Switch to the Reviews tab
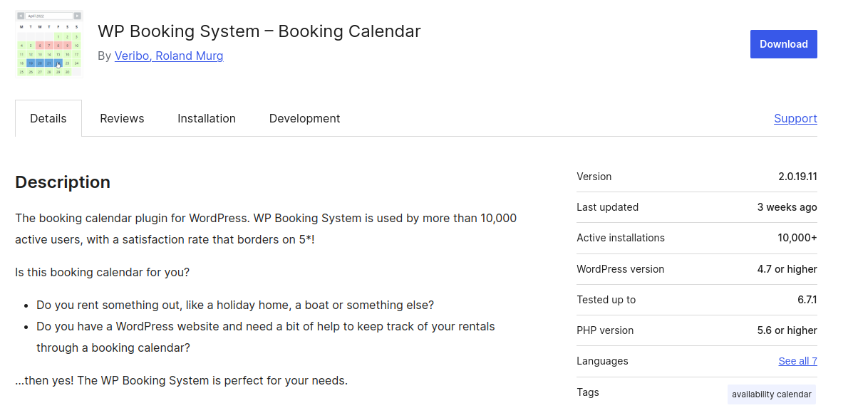 122,118
